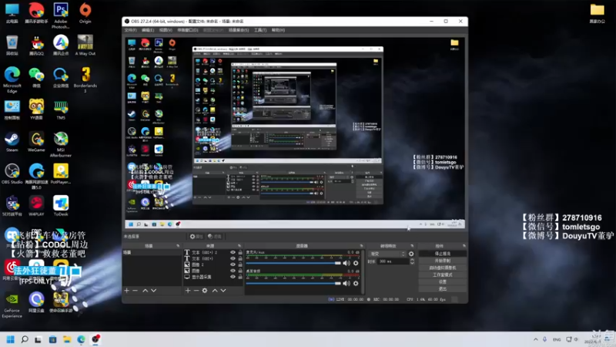Move scene up in the Scenes panel
The image size is (616, 347).
[145, 291]
